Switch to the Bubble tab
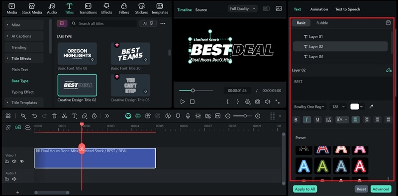Image resolution: width=398 pixels, height=196 pixels. pyautogui.click(x=322, y=23)
